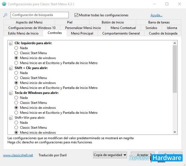Maximize the configuration window
This screenshot has height=166, width=186.
(167, 4)
